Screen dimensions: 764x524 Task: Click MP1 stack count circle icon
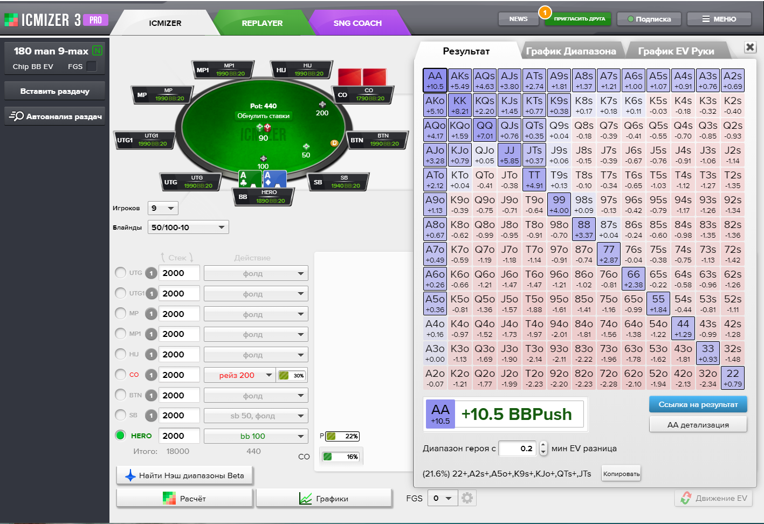pyautogui.click(x=152, y=334)
